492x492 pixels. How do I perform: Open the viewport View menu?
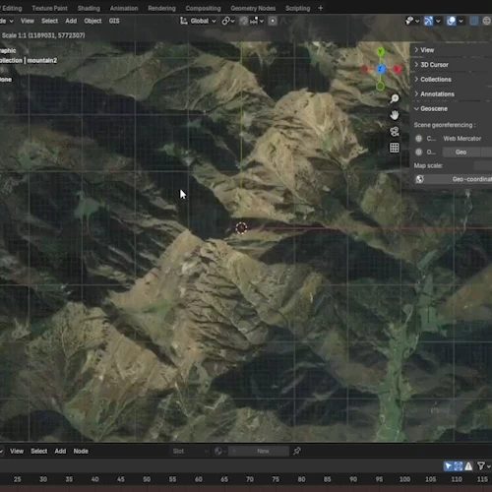pos(28,21)
